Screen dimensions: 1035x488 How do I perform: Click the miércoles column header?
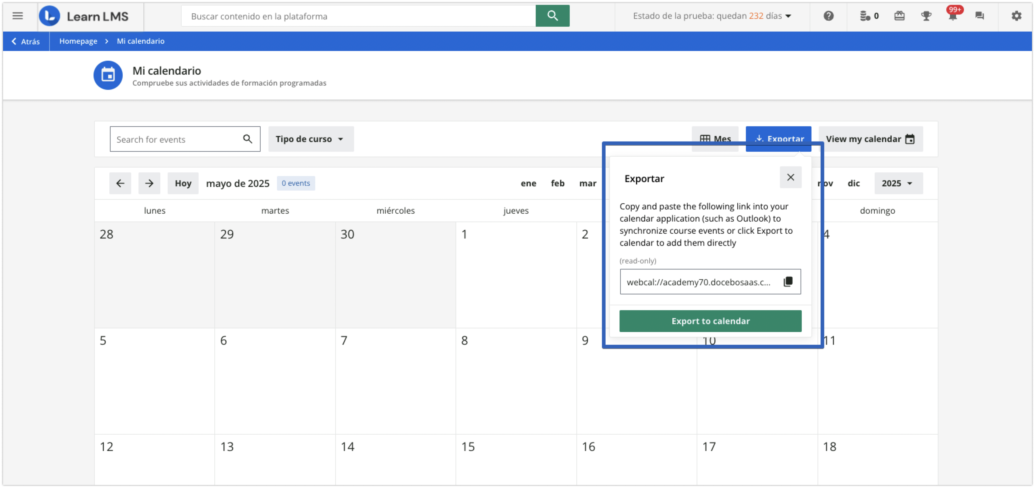point(395,210)
